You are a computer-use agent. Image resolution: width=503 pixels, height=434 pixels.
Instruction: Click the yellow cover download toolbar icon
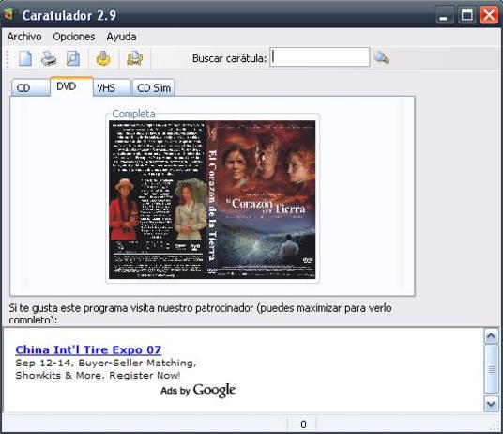click(135, 58)
